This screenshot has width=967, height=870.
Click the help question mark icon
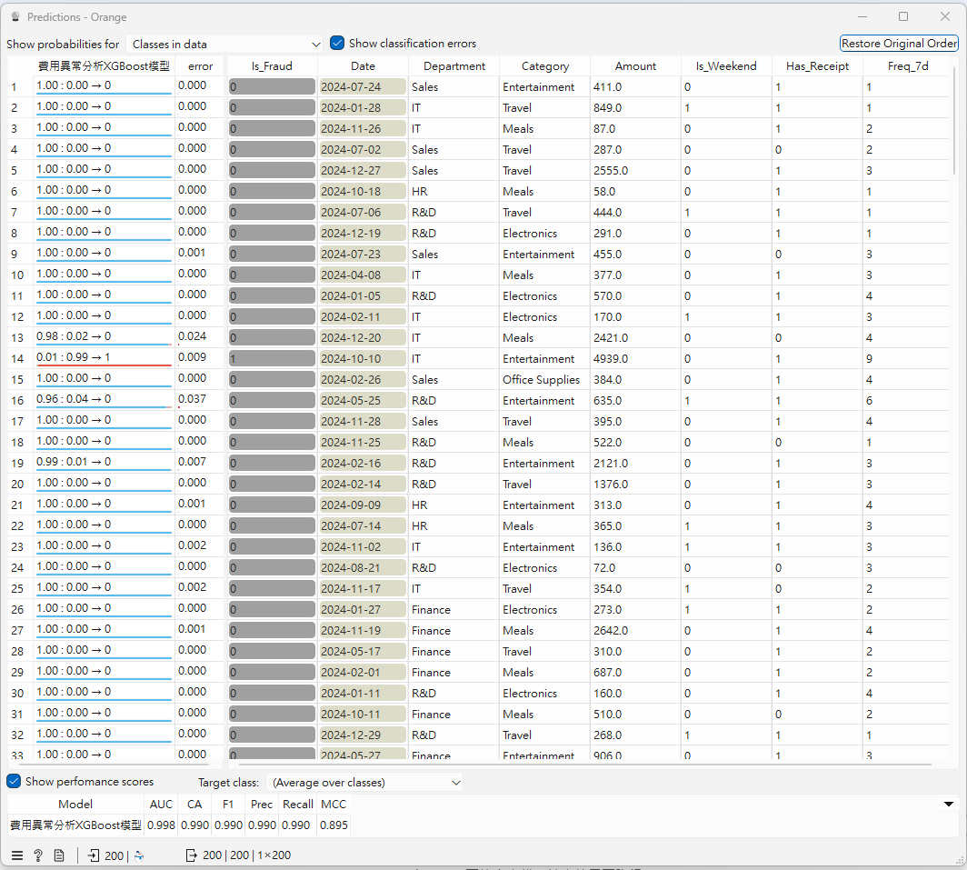[38, 855]
